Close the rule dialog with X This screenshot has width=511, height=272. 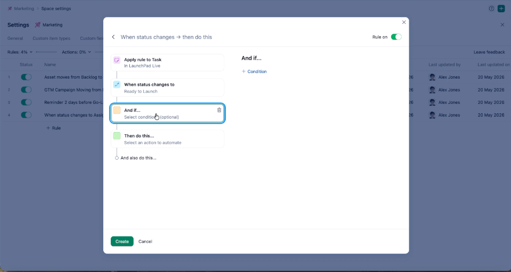point(404,22)
